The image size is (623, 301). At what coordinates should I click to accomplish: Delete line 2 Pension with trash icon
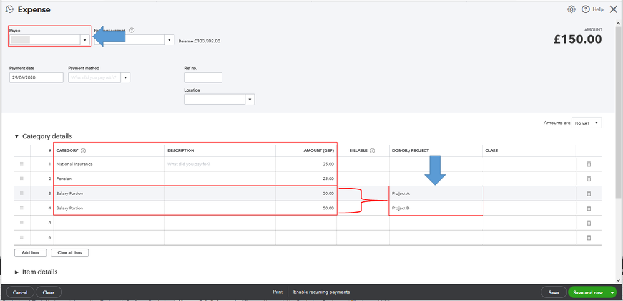point(589,179)
